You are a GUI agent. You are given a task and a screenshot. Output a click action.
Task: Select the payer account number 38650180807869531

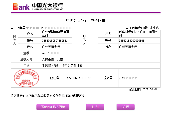coord(55,41)
